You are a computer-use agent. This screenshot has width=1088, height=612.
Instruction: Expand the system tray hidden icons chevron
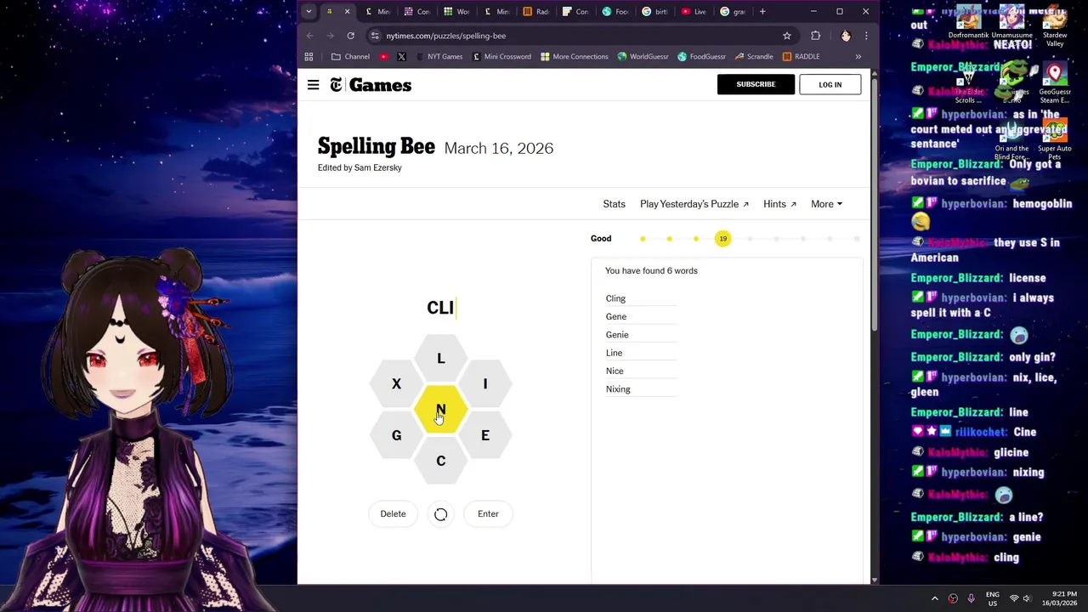click(934, 598)
